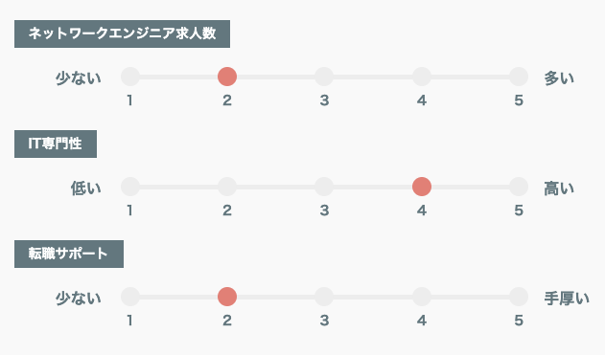Select rating 3 on 転職サポート scale
The image size is (605, 355).
324,297
